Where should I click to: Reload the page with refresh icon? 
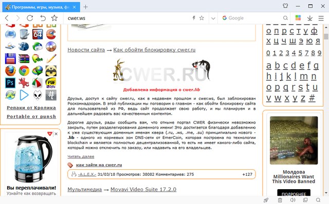[30, 18]
